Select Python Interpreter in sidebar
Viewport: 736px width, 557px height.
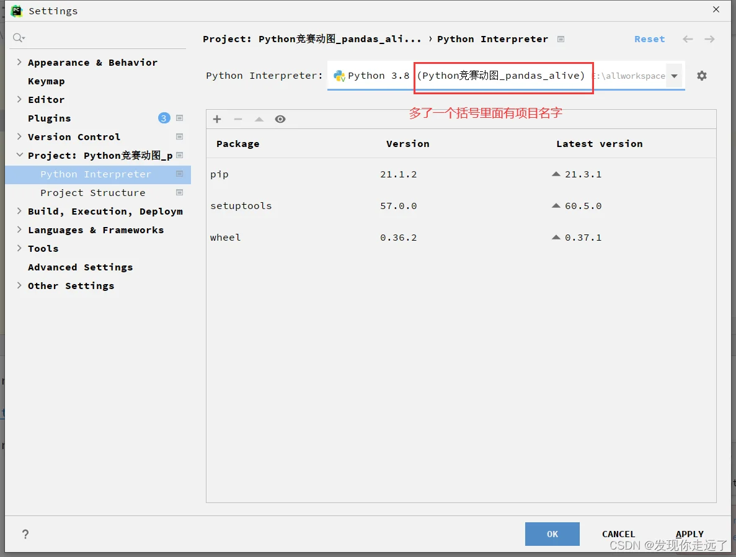point(95,174)
